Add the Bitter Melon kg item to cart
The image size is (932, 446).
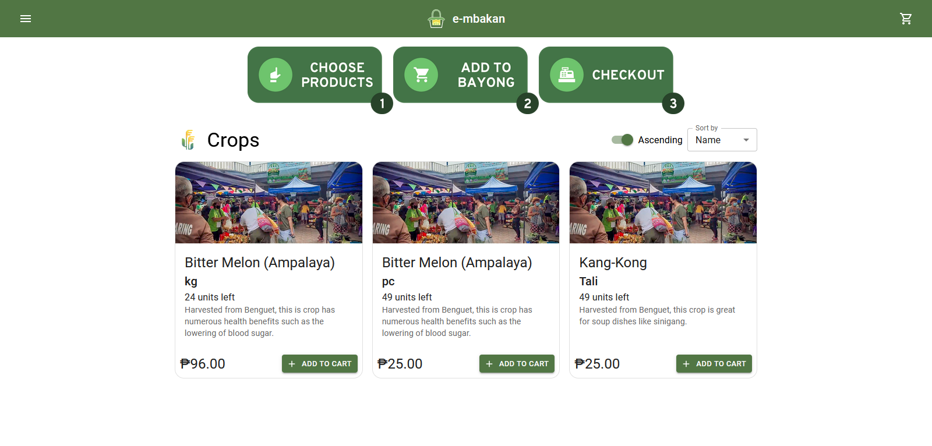click(x=319, y=363)
